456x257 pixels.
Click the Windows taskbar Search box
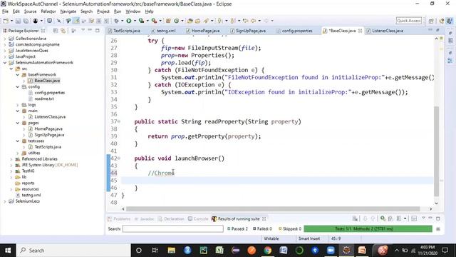[x=73, y=251]
